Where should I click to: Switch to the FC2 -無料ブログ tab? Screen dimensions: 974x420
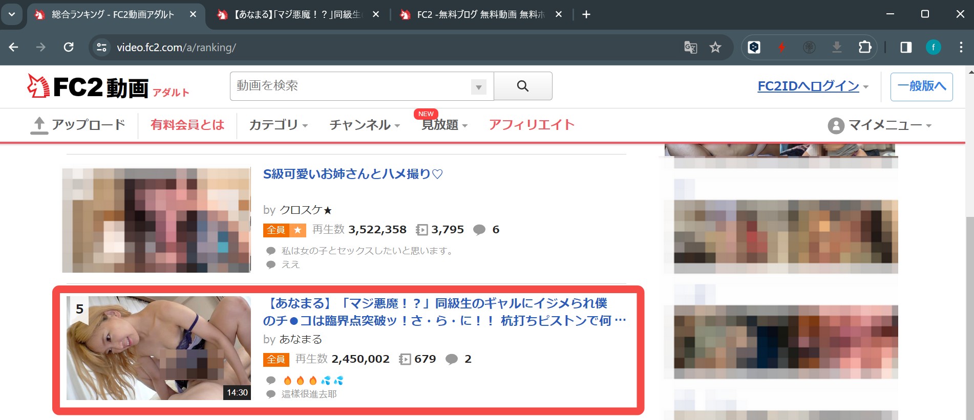pos(480,14)
